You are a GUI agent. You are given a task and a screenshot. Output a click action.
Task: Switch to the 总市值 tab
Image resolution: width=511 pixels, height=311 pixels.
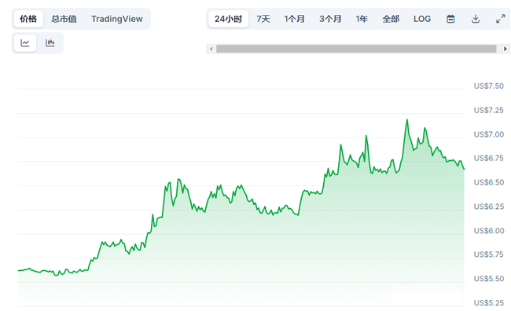click(x=64, y=19)
